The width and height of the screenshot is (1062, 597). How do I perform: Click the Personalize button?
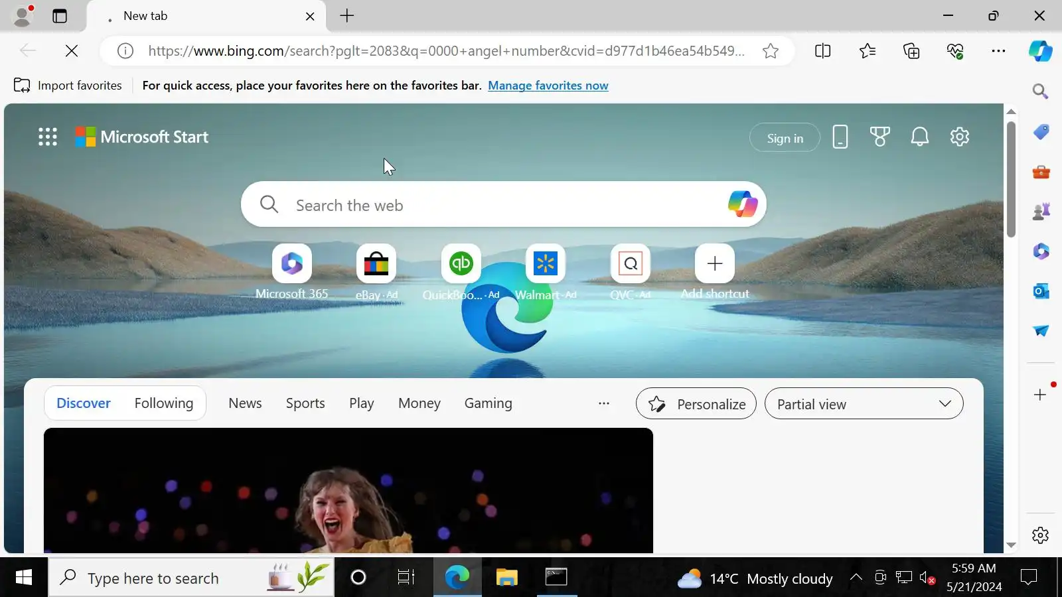point(696,404)
